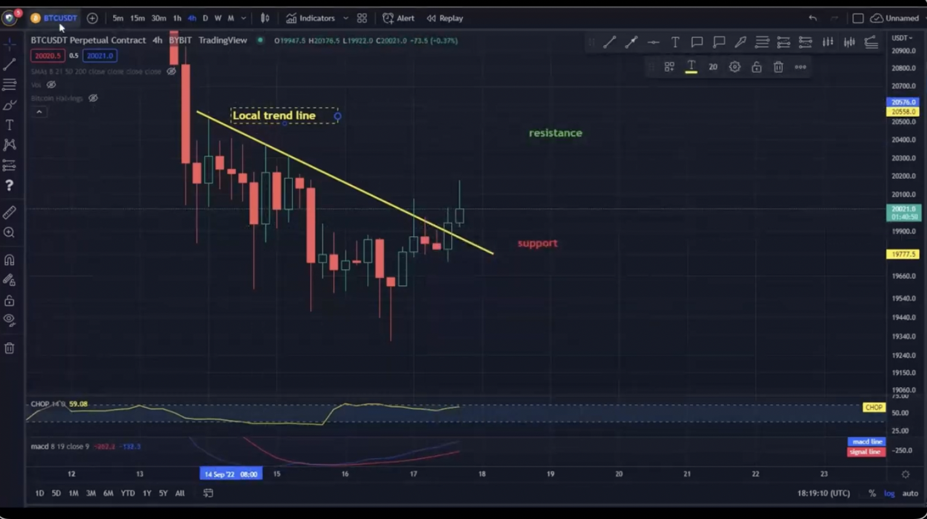Switch to the 5m timeframe
This screenshot has height=519, width=927.
(118, 18)
